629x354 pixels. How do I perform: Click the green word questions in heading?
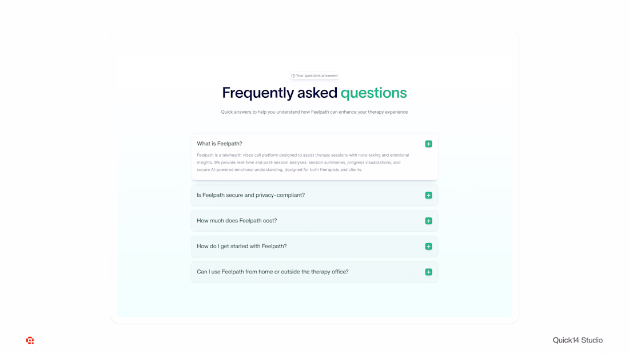tap(374, 93)
